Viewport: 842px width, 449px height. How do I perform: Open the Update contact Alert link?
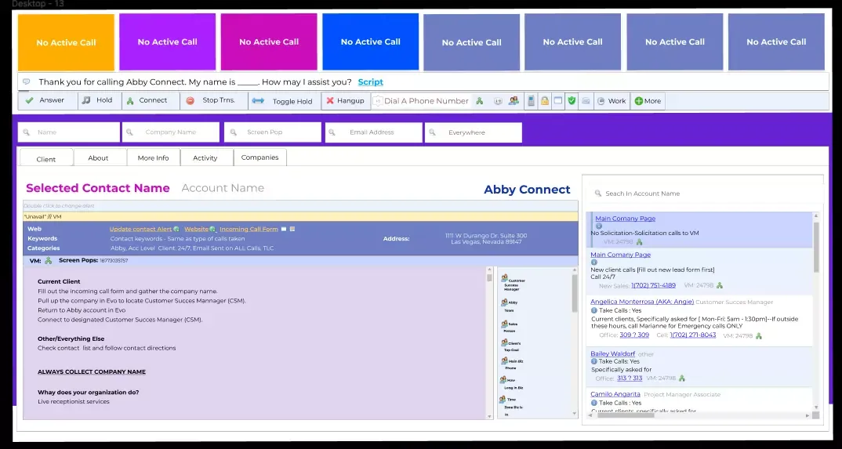140,229
